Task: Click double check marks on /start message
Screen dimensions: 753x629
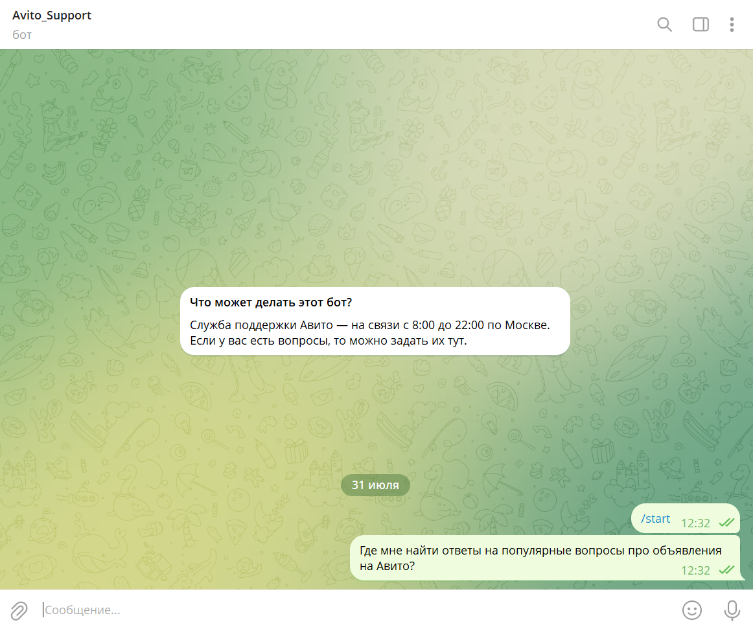Action: [726, 522]
